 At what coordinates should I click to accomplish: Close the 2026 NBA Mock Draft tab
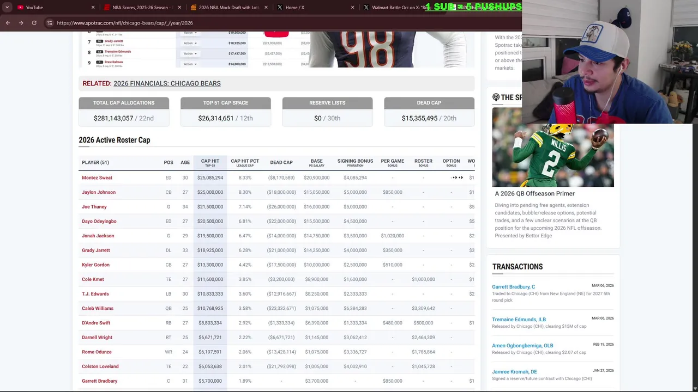(266, 8)
